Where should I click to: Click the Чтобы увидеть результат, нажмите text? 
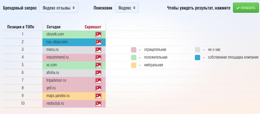pos(199,8)
